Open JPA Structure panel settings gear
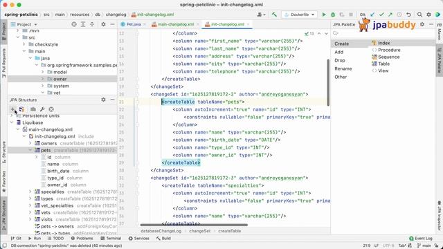The width and height of the screenshot is (443, 249). pyautogui.click(x=103, y=100)
